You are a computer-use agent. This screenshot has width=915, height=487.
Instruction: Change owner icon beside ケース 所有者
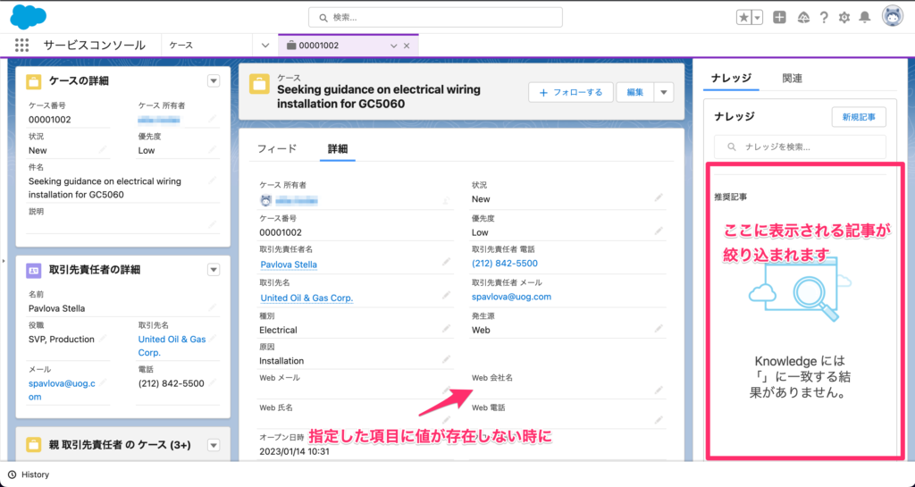pyautogui.click(x=447, y=201)
